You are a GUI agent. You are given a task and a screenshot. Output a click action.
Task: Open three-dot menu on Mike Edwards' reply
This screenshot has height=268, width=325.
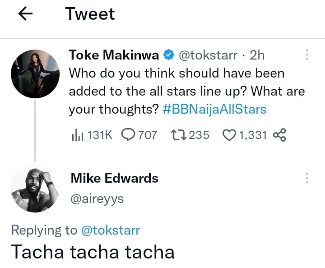coord(307,178)
